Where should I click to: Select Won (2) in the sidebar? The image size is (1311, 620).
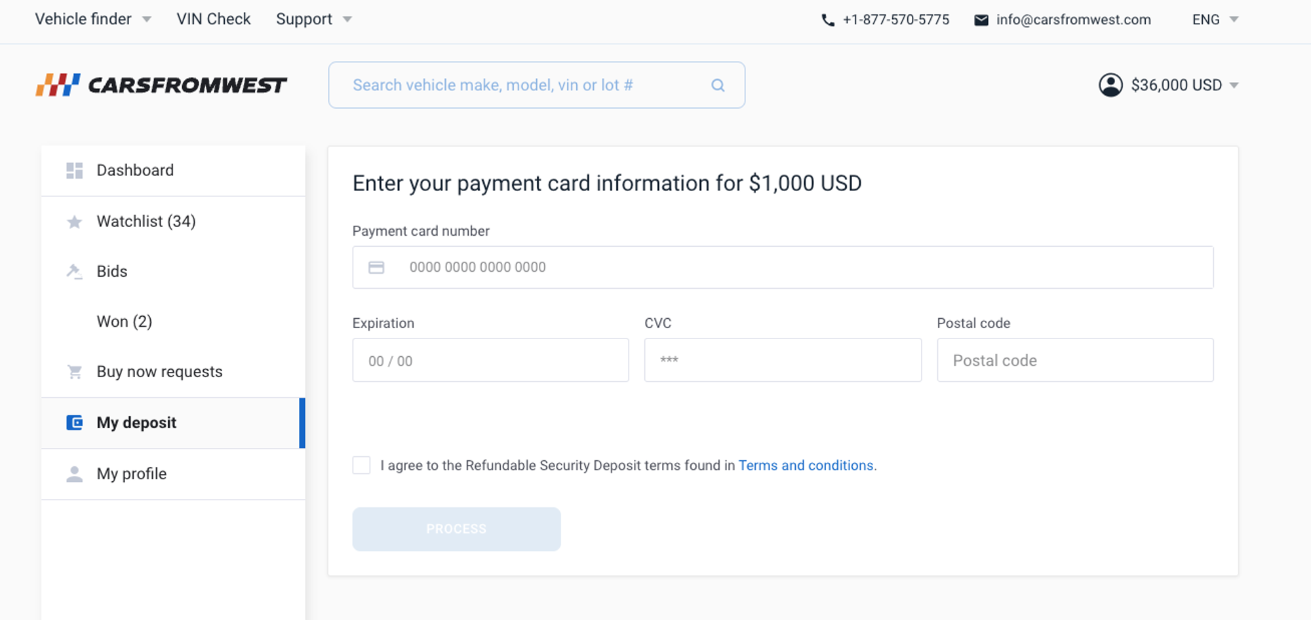[x=125, y=321]
